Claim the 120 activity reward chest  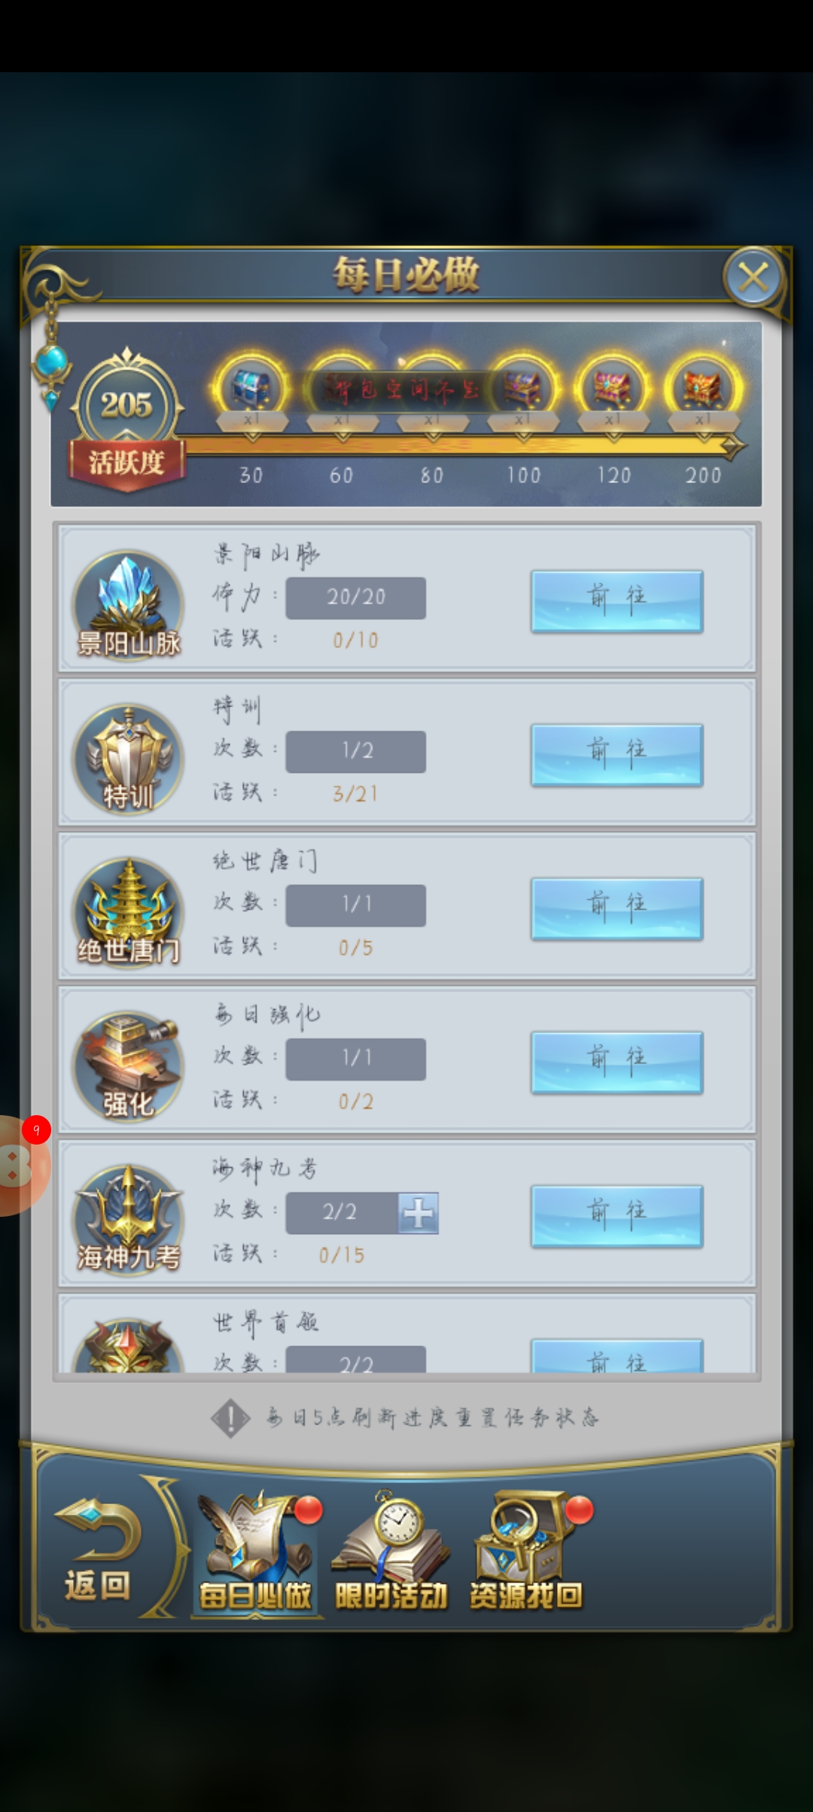click(613, 388)
